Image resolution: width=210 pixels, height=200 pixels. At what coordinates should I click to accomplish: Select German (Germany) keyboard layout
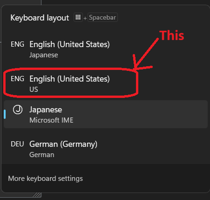pos(106,149)
